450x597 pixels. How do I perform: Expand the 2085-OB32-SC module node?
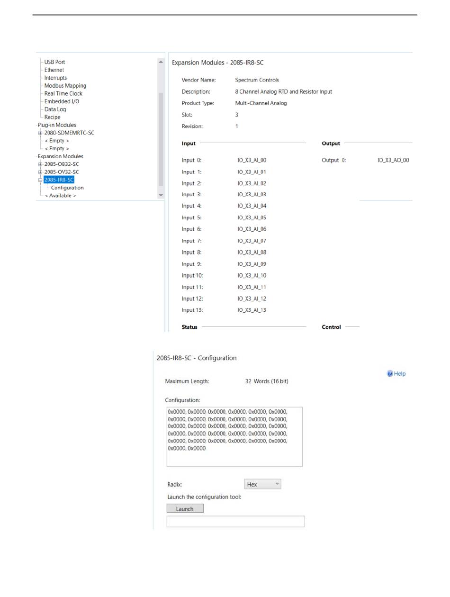(40, 164)
